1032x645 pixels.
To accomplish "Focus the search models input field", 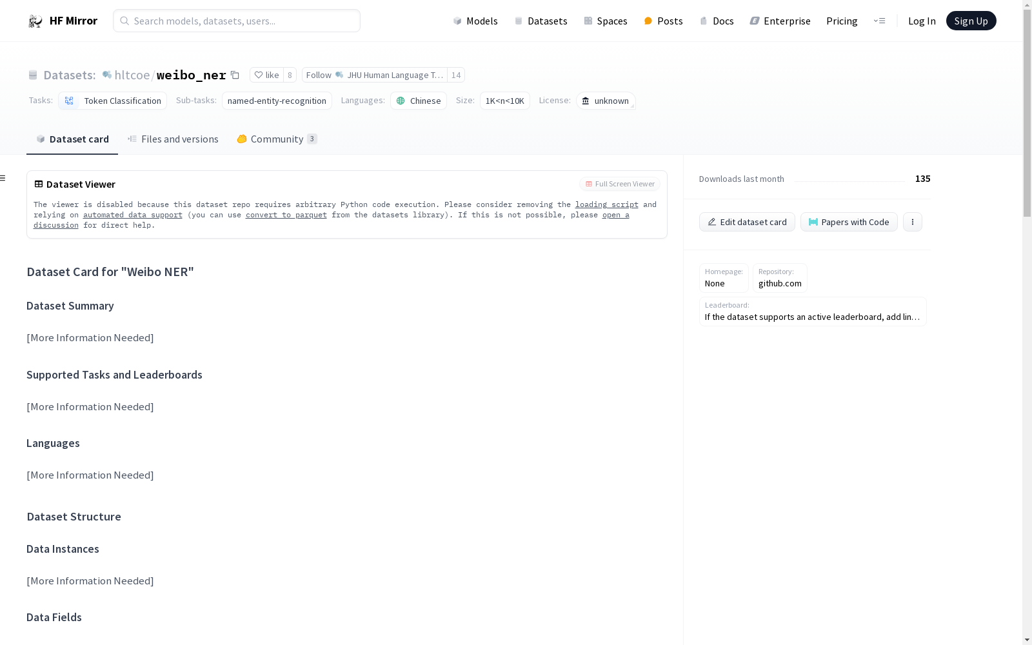I will [x=237, y=21].
